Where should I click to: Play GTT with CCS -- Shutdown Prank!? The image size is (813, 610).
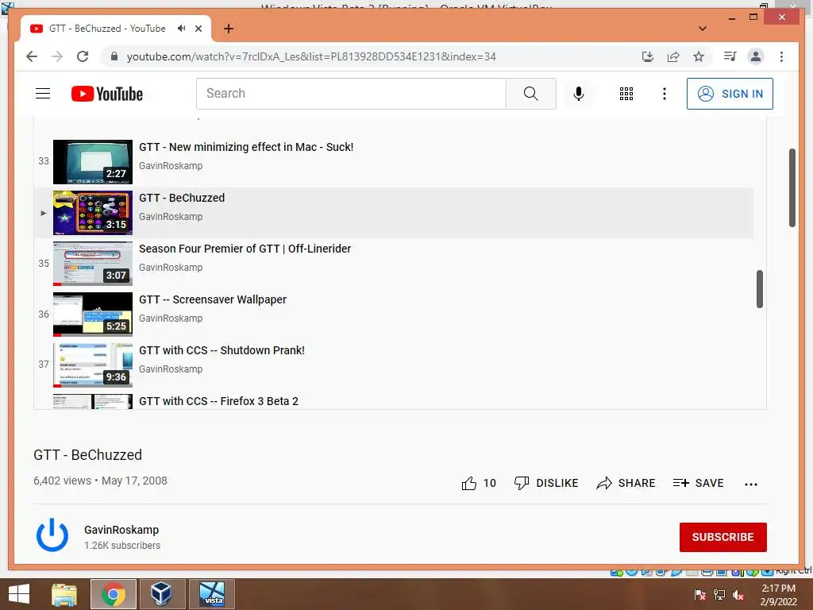coord(222,350)
